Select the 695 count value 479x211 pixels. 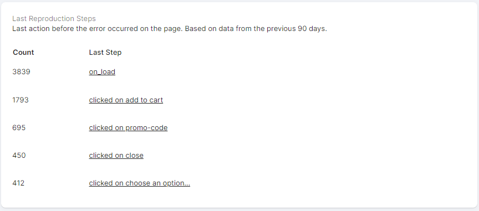coord(19,127)
